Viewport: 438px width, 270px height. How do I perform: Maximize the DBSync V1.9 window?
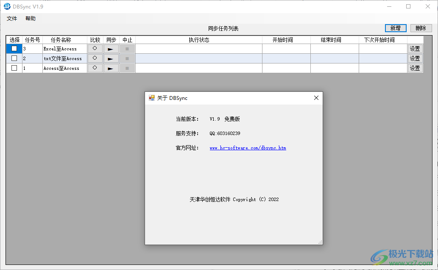[x=408, y=6]
